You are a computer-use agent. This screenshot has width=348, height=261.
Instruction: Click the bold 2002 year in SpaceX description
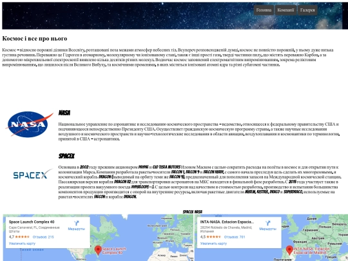[x=84, y=167]
